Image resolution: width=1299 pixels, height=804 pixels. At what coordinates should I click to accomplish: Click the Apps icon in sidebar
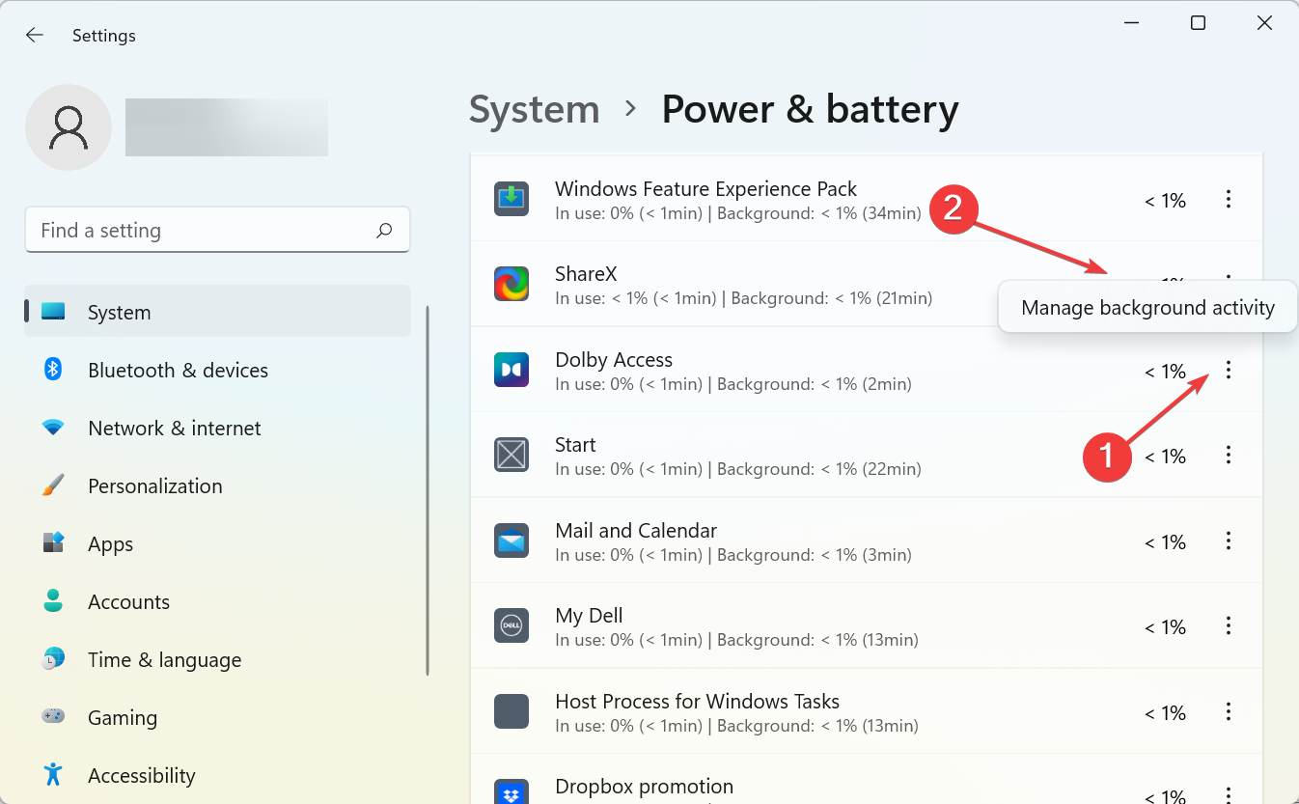(x=53, y=542)
